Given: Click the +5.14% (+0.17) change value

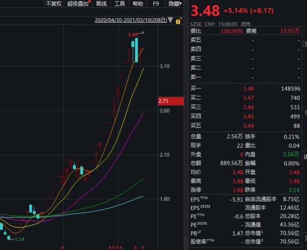Looking at the screenshot, I should 249,11.
